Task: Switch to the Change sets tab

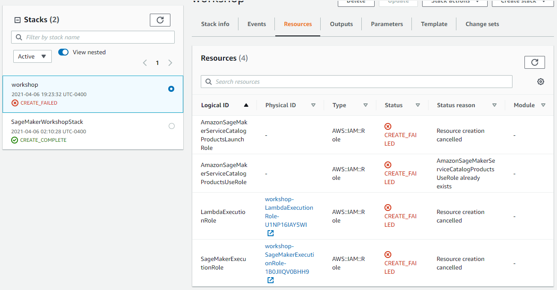Action: pyautogui.click(x=482, y=24)
